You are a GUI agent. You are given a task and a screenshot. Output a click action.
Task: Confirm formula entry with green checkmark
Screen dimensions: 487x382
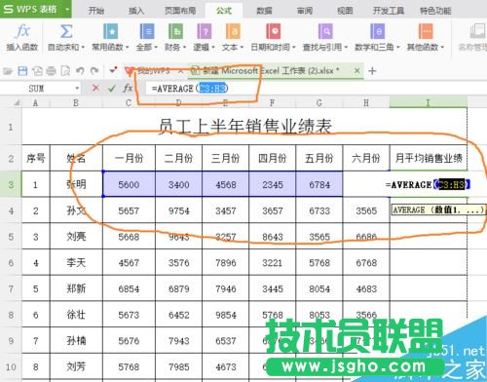click(112, 88)
